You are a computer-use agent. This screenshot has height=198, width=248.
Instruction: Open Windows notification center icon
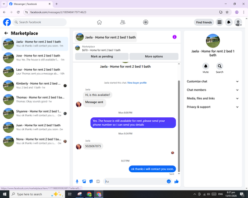(242, 194)
